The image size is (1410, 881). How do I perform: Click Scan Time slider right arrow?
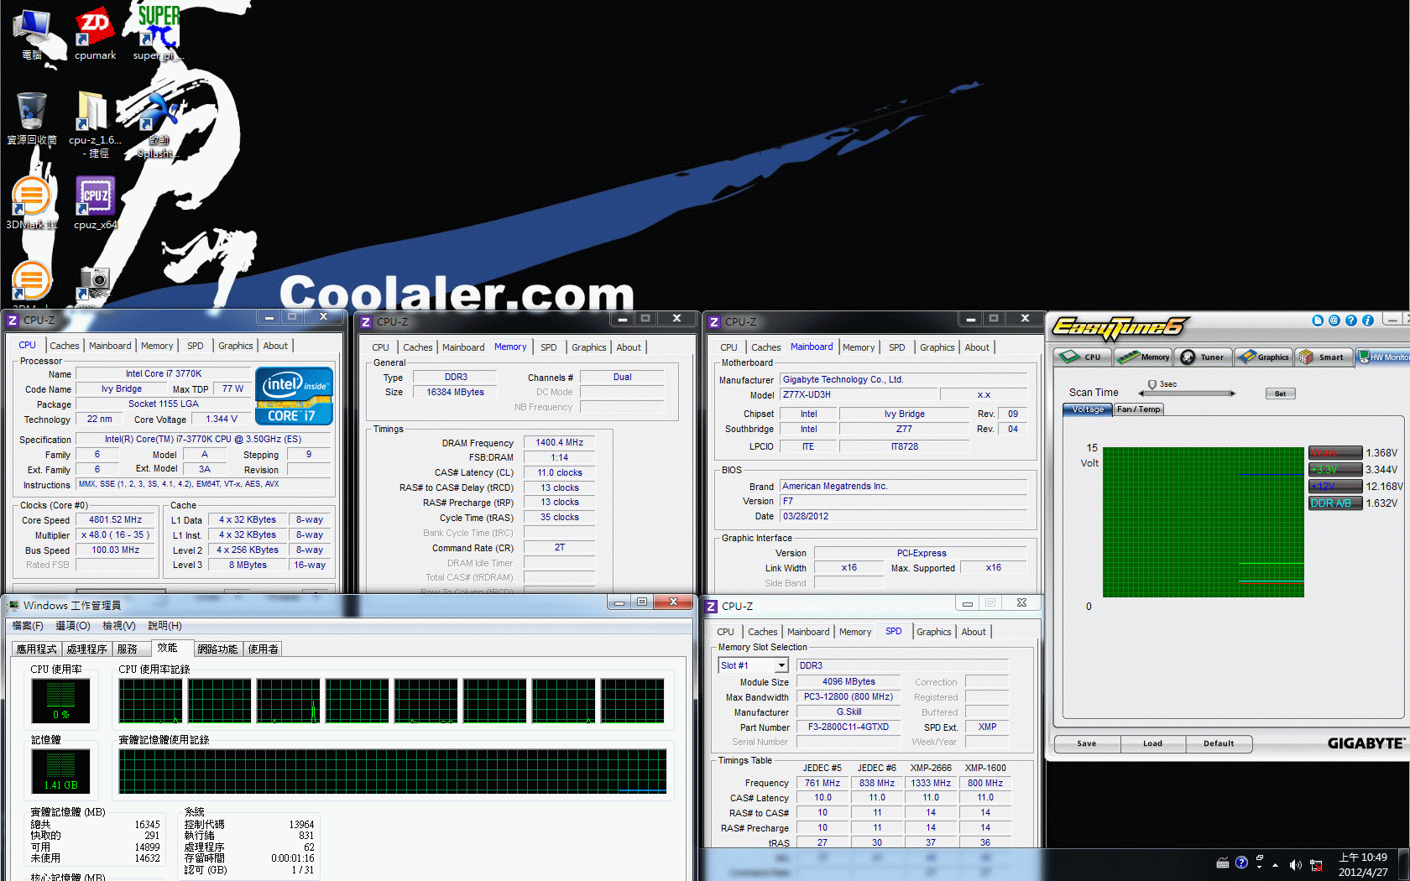click(1233, 394)
